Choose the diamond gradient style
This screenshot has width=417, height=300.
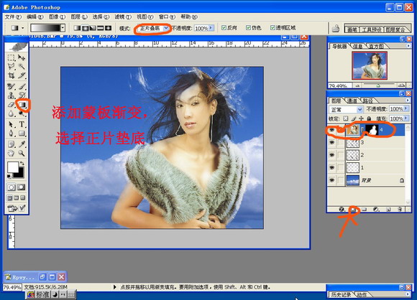click(x=109, y=28)
